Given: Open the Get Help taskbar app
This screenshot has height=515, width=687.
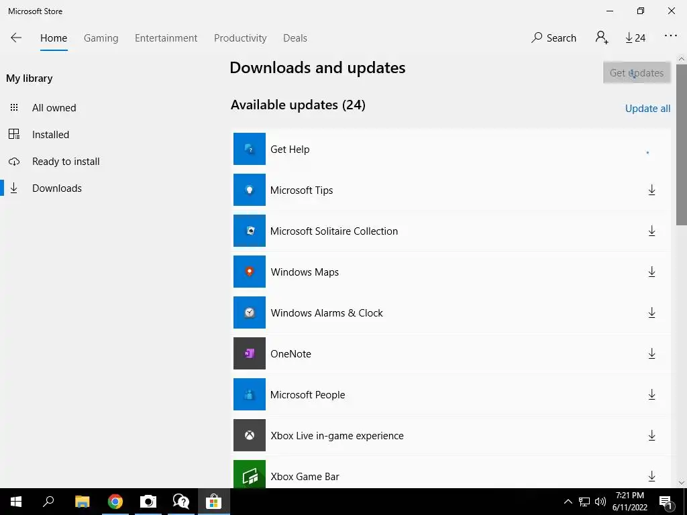Looking at the screenshot, I should (x=181, y=502).
